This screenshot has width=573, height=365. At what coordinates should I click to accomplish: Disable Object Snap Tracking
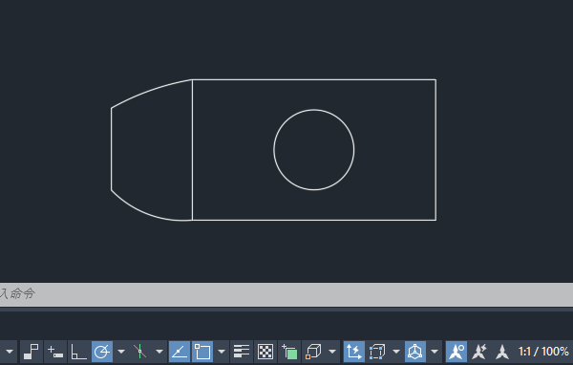coord(180,352)
